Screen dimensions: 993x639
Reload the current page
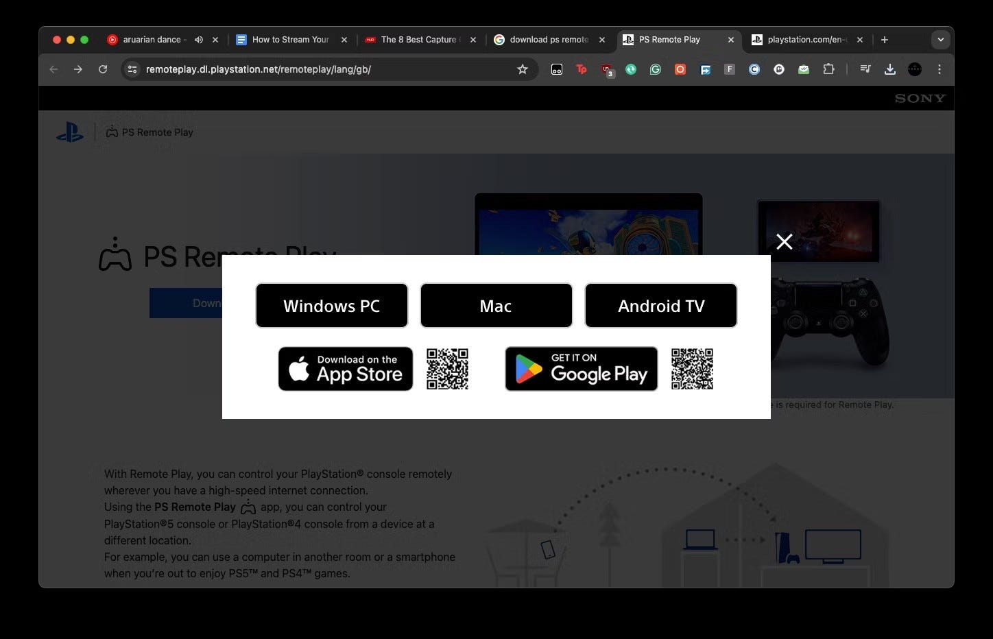103,69
